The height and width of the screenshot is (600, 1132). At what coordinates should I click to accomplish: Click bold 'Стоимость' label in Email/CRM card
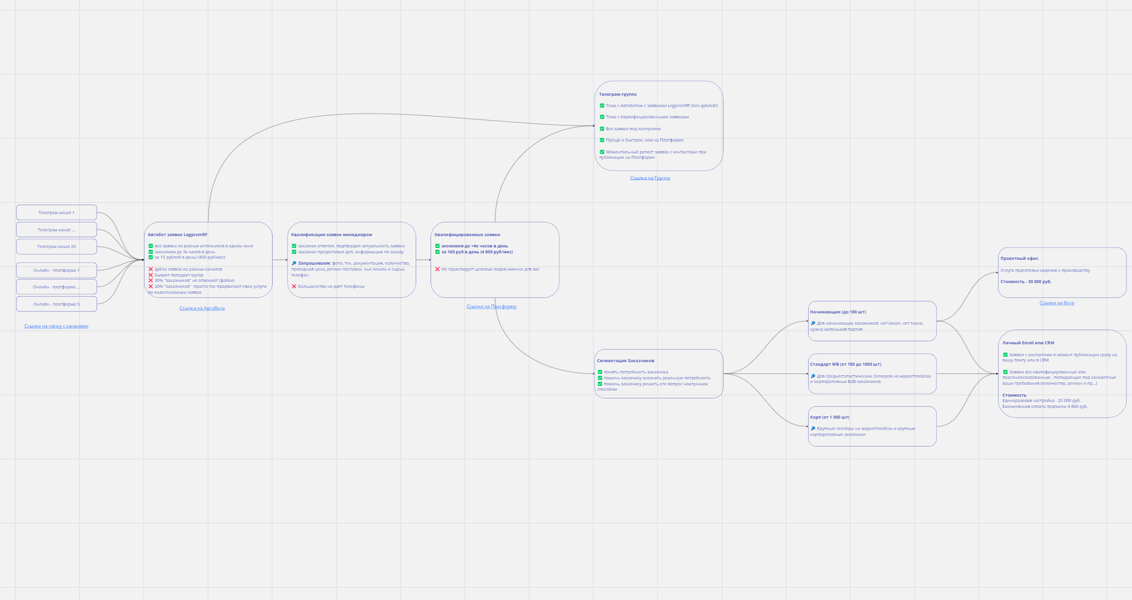[x=1015, y=395]
